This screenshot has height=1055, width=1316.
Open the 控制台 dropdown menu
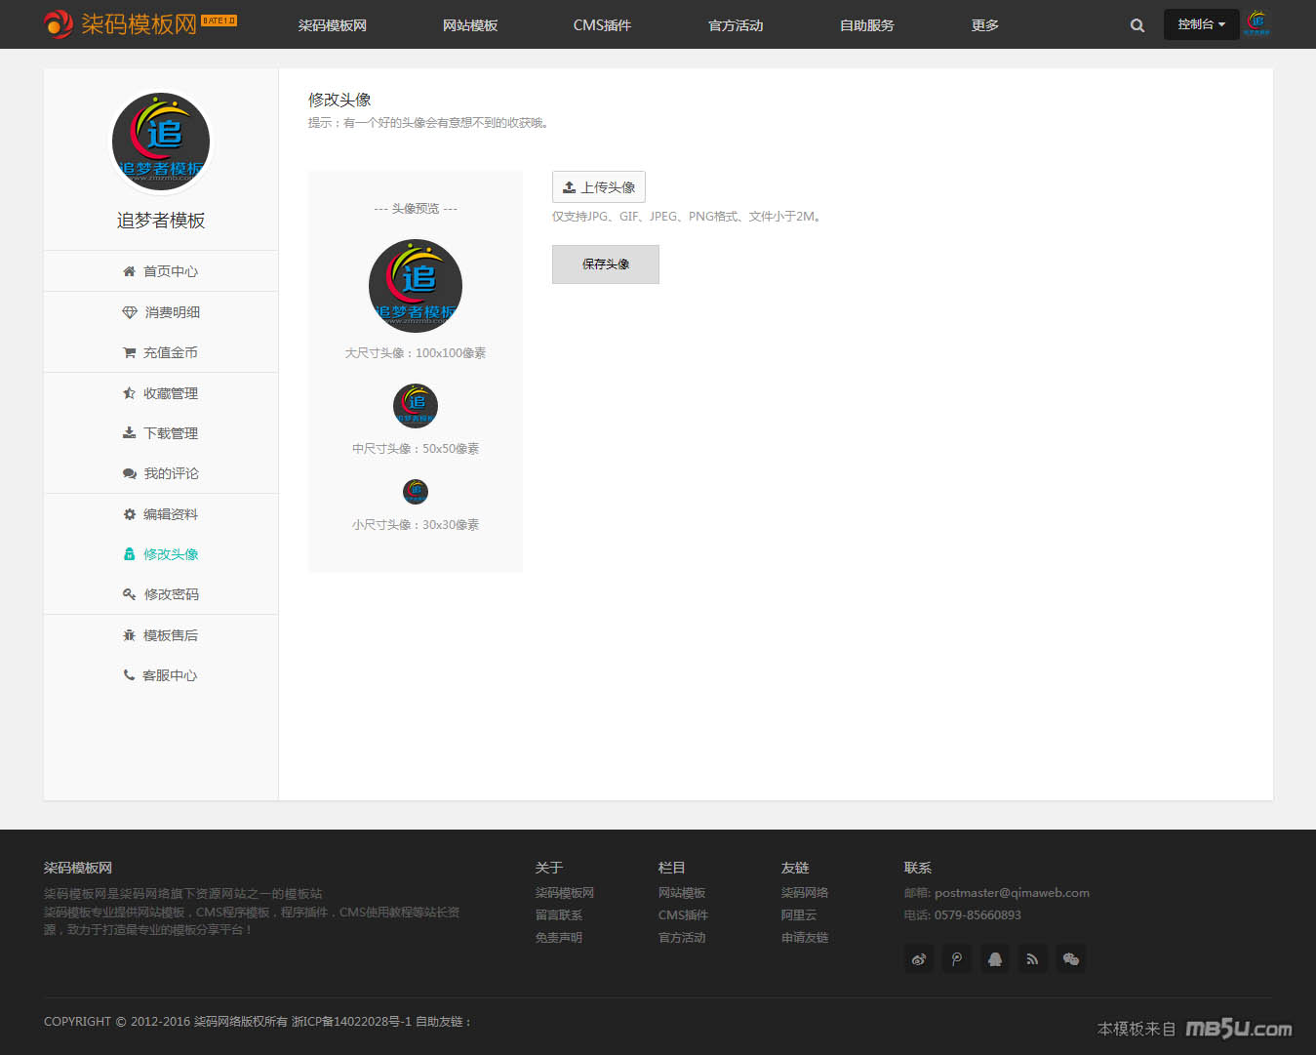(1201, 24)
